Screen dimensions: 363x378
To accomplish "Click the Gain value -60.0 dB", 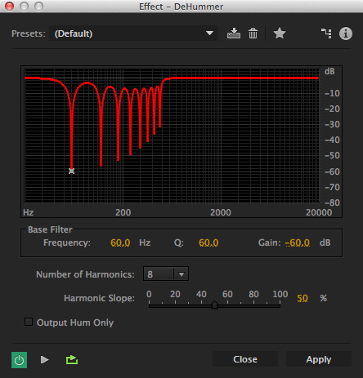I will (298, 242).
